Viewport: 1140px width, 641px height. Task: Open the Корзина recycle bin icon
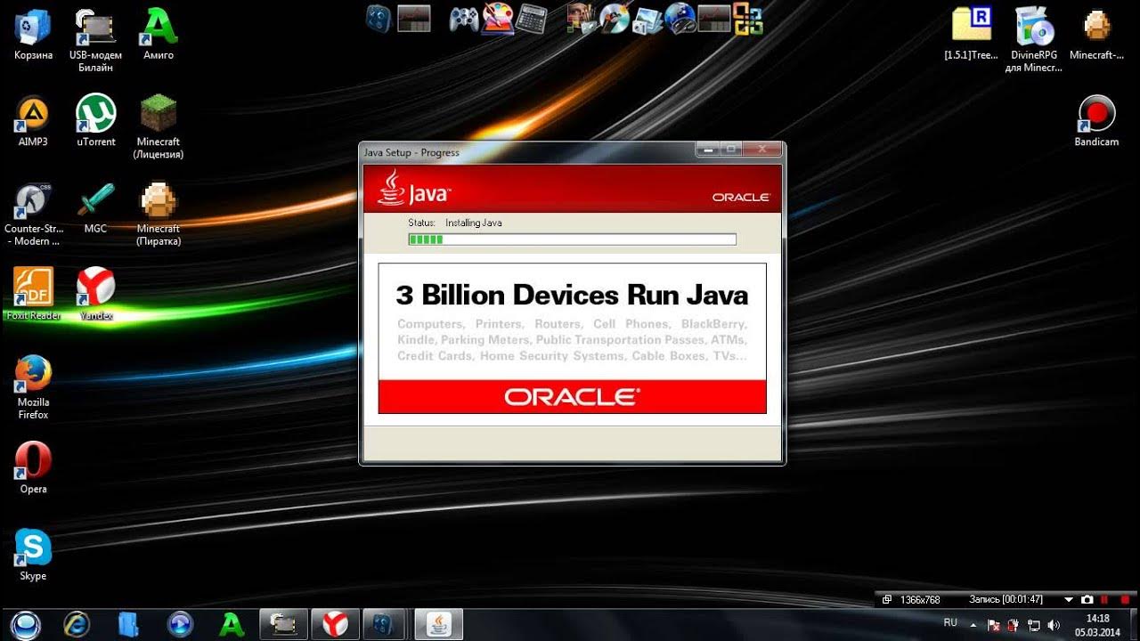(x=33, y=34)
